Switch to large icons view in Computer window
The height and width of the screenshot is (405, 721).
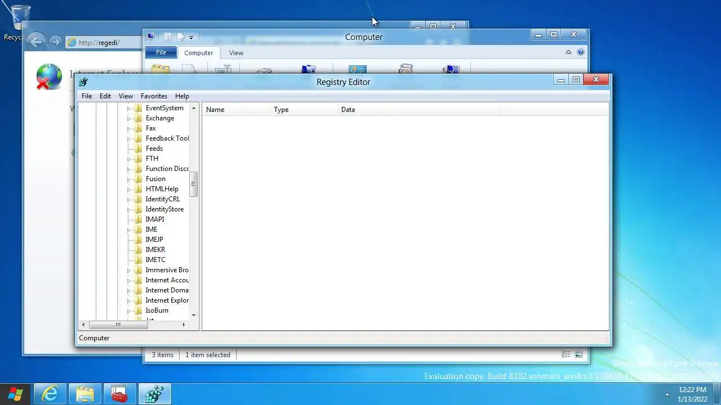pos(578,354)
